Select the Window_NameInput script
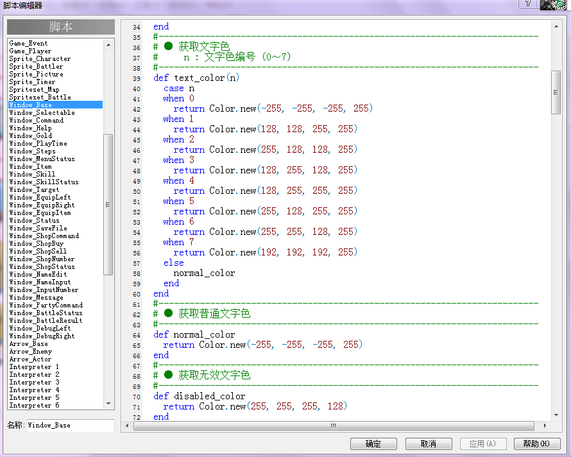The height and width of the screenshot is (457, 571). pyautogui.click(x=56, y=282)
